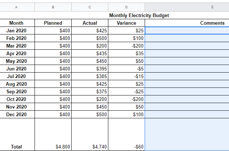Select Feb 2020 actual value $500
This screenshot has width=229, height=151.
pos(90,38)
